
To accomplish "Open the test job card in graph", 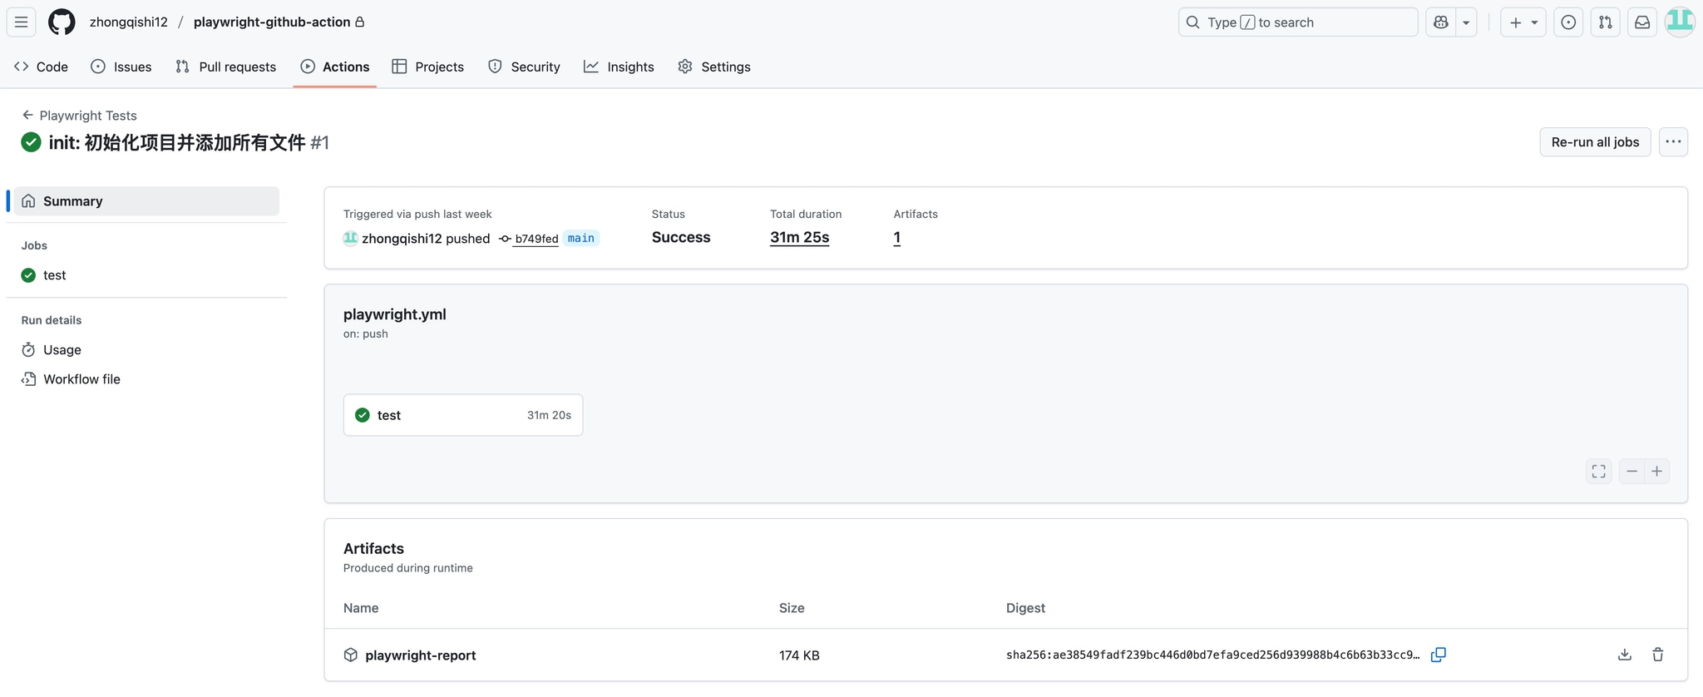I will coord(463,415).
